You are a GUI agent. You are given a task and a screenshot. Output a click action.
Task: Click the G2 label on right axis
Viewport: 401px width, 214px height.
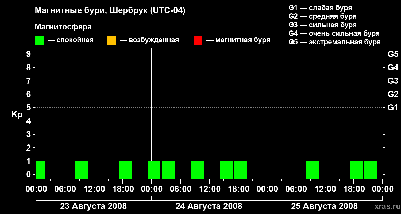tap(393, 94)
